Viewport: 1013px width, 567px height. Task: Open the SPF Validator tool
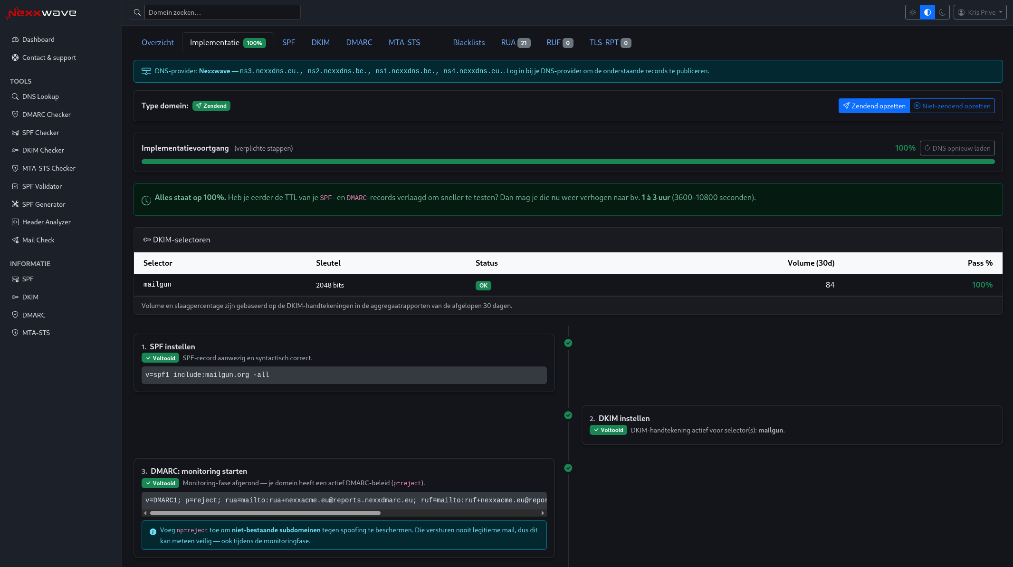click(x=42, y=186)
